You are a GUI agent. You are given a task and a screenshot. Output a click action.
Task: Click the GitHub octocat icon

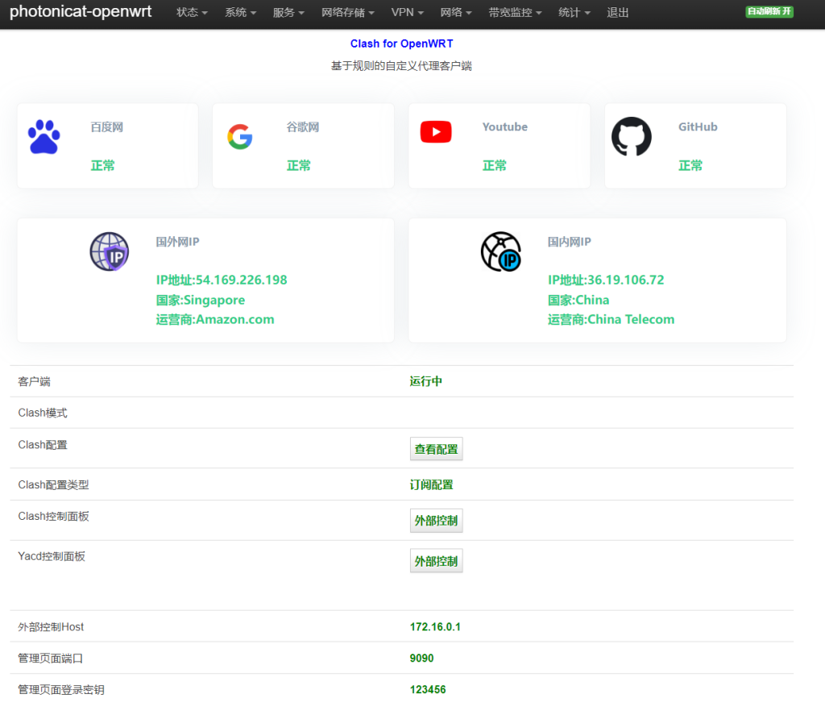[x=632, y=137]
